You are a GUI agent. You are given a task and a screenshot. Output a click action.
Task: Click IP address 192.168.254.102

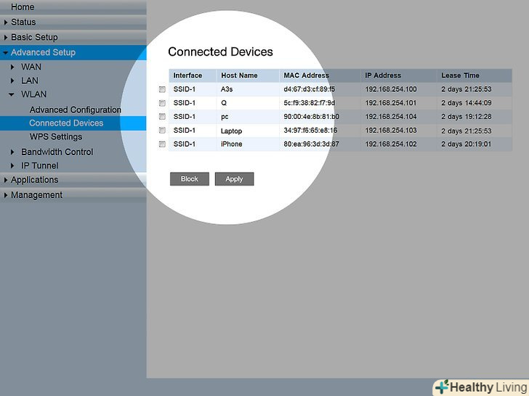click(391, 144)
